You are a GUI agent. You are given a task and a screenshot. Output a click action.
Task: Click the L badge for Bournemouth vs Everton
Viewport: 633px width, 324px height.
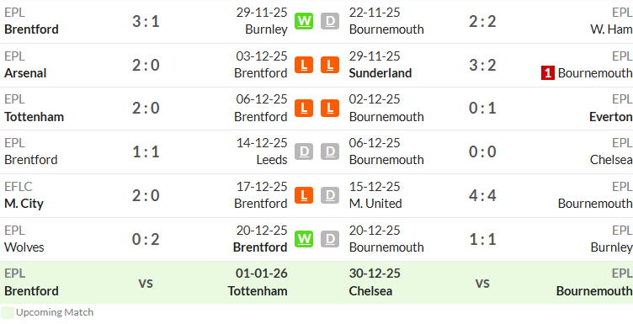(x=330, y=108)
